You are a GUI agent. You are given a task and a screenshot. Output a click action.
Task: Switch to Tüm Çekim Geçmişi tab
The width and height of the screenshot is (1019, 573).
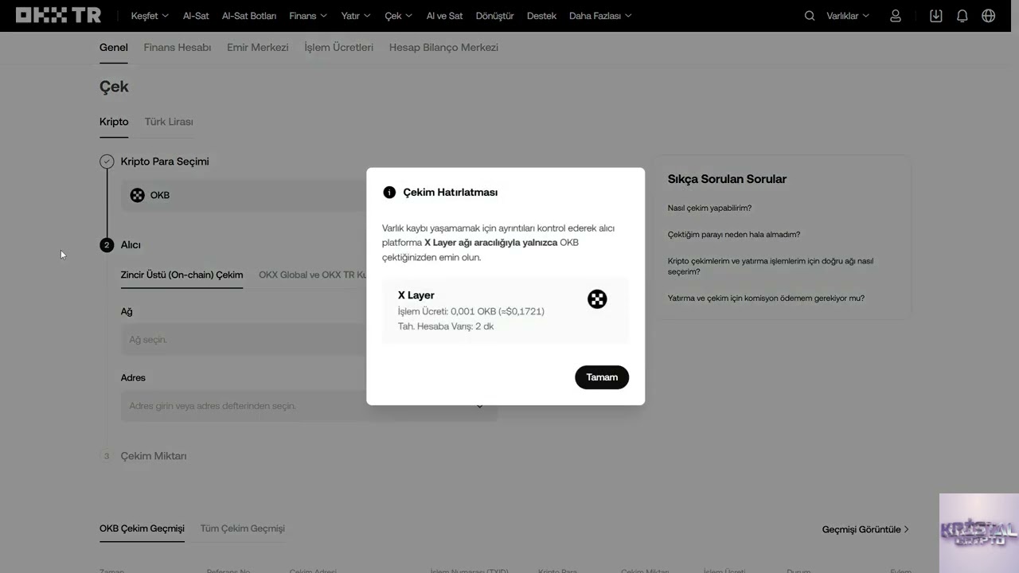point(243,528)
